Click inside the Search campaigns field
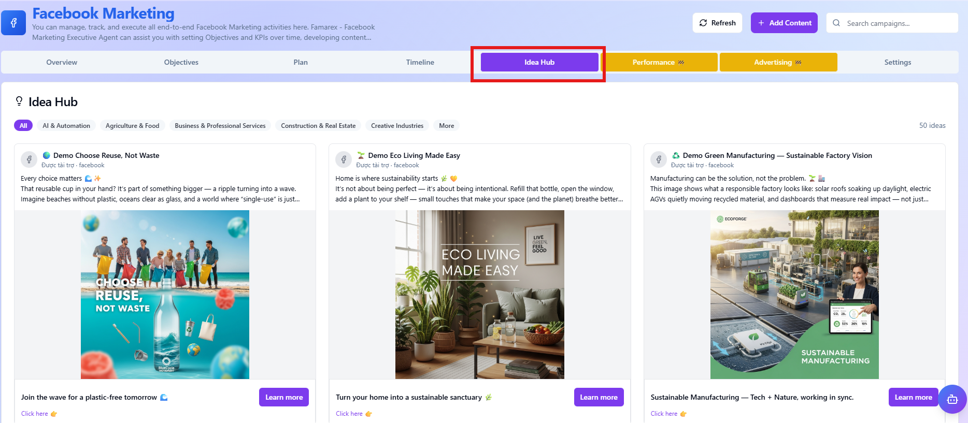968x423 pixels. 899,23
